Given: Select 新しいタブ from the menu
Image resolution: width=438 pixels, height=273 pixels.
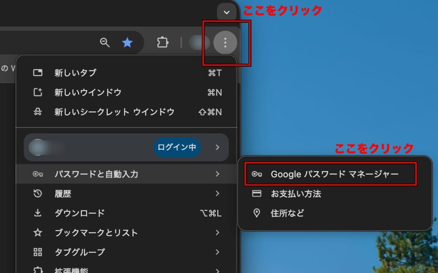Looking at the screenshot, I should 75,73.
